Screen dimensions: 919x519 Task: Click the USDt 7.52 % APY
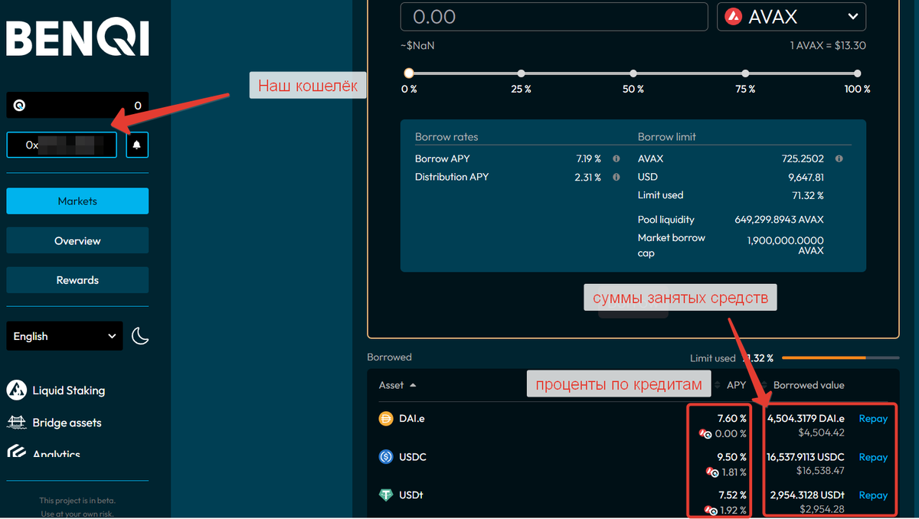click(731, 495)
